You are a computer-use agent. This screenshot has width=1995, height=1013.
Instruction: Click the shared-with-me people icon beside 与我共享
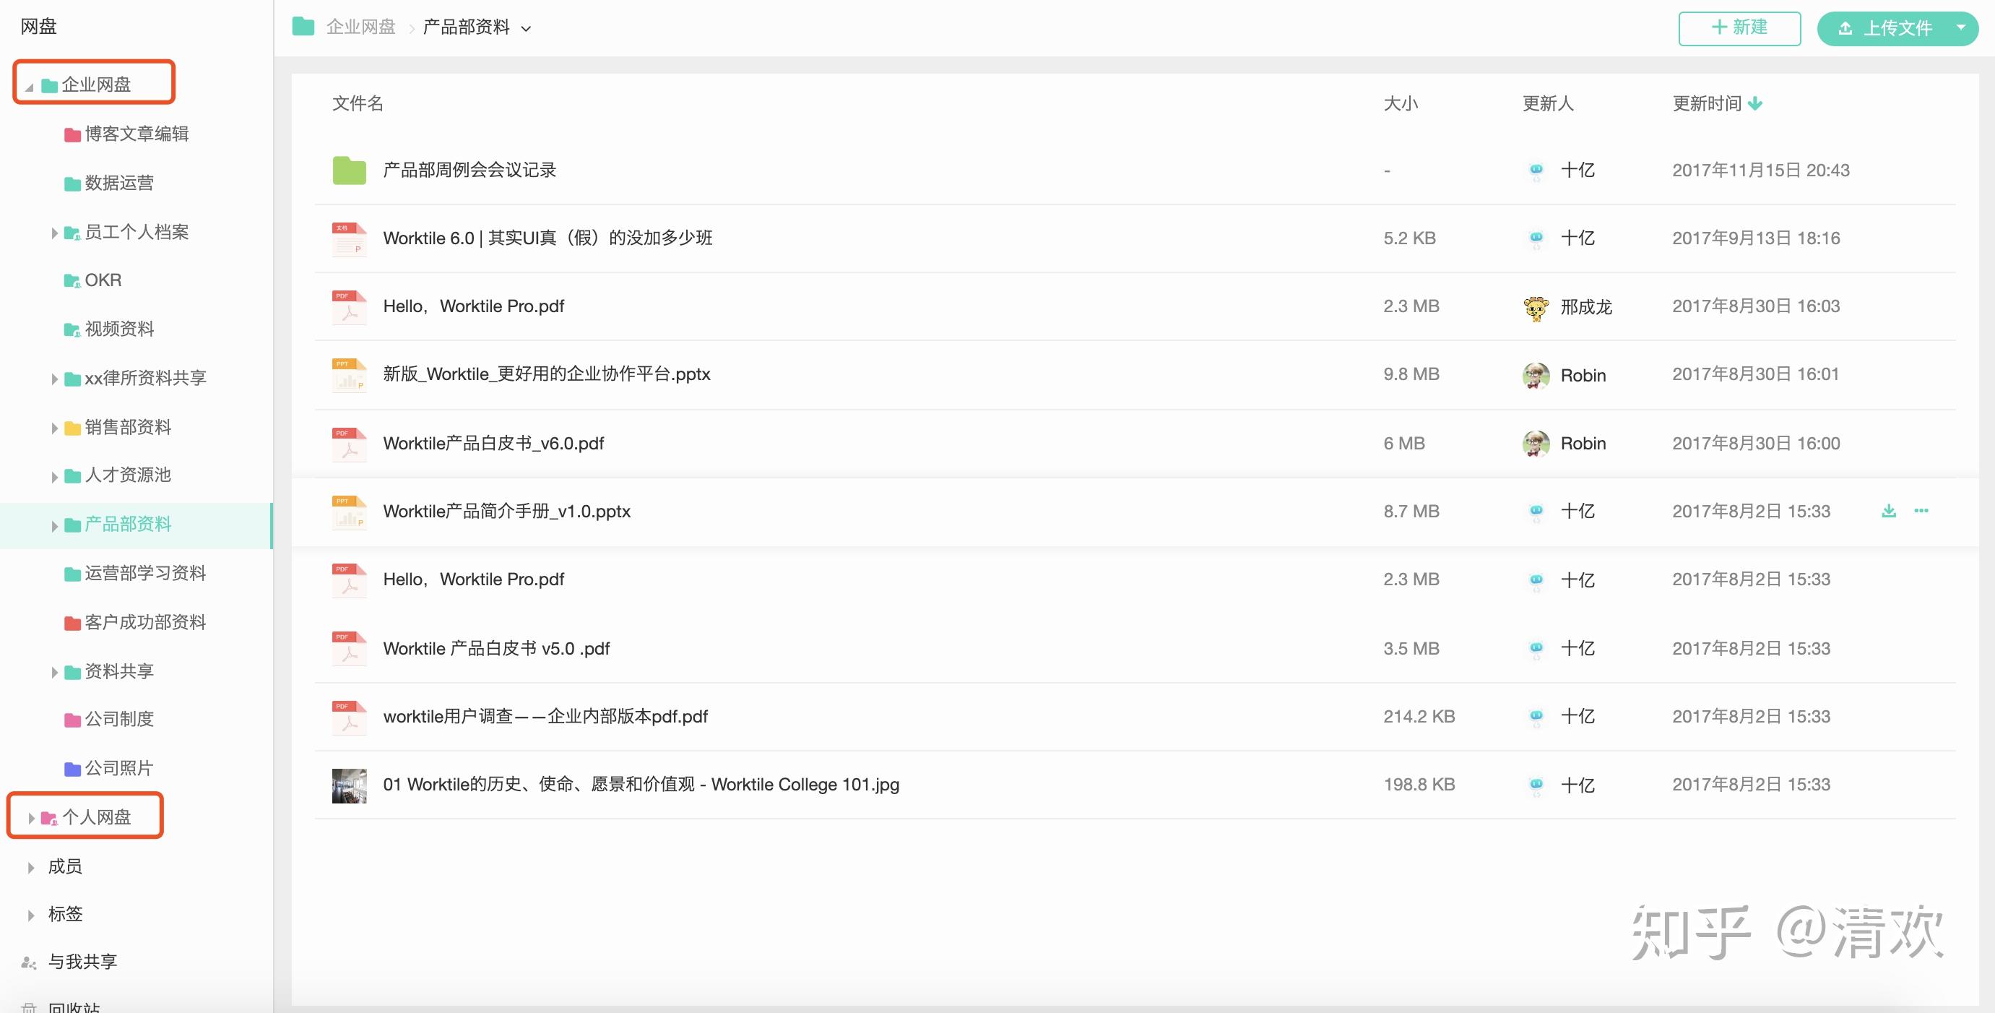tap(29, 962)
